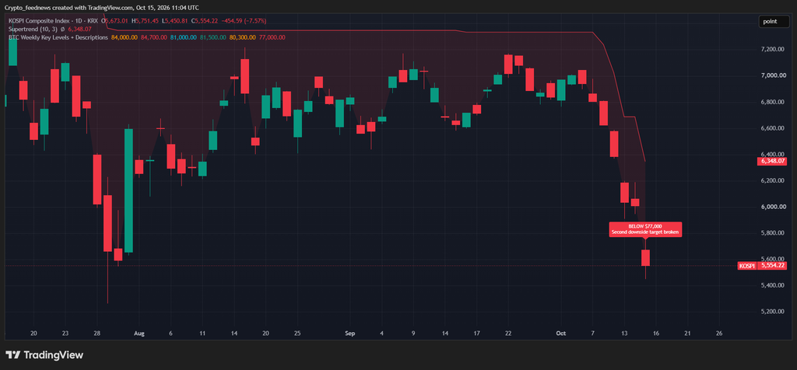Click the 6,600.00 price axis label
The image size is (797, 370).
point(772,128)
